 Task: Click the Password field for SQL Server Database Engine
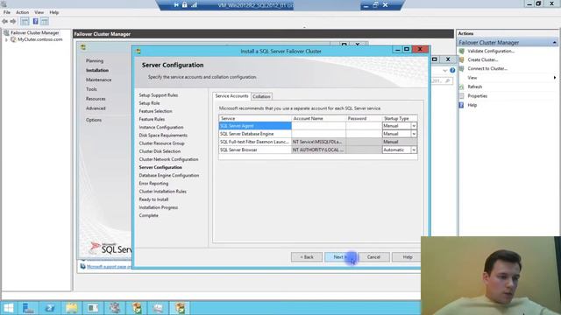(364, 134)
